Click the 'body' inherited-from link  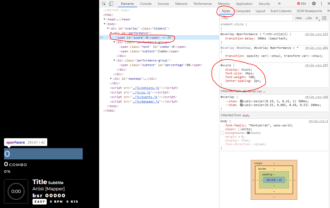[246, 115]
